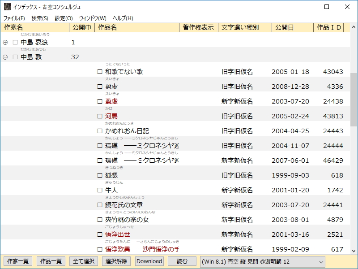This screenshot has width=358, height=269.
Task: Click the Download button
Action: pyautogui.click(x=149, y=261)
